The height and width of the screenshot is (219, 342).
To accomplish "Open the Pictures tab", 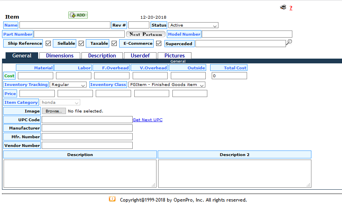I will click(174, 56).
